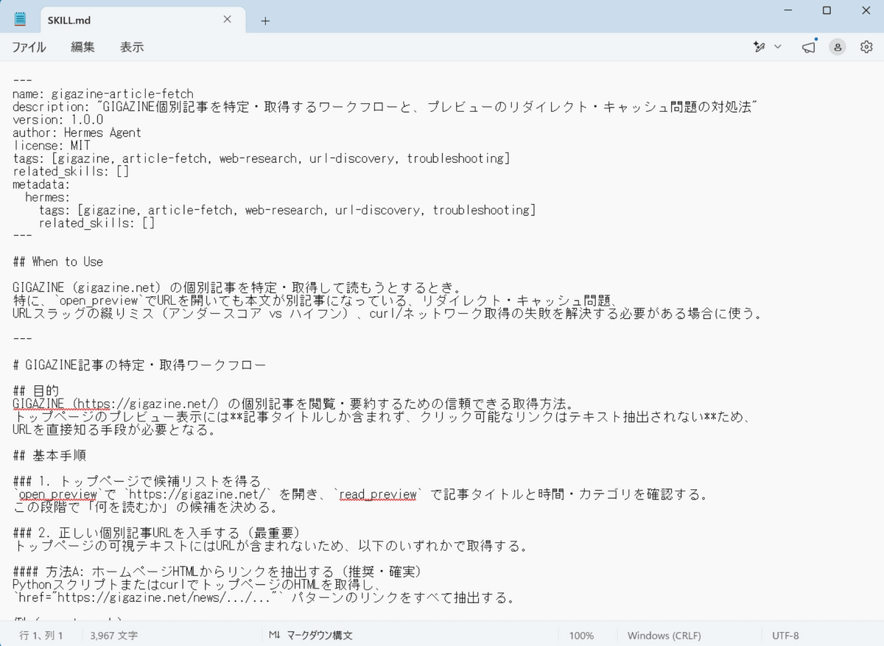Open the announcements megaphone icon
The height and width of the screenshot is (646, 884).
click(x=809, y=47)
